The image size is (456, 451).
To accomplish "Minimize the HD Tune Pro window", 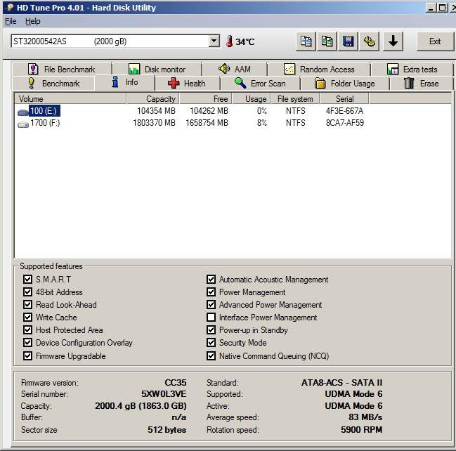I will click(431, 7).
